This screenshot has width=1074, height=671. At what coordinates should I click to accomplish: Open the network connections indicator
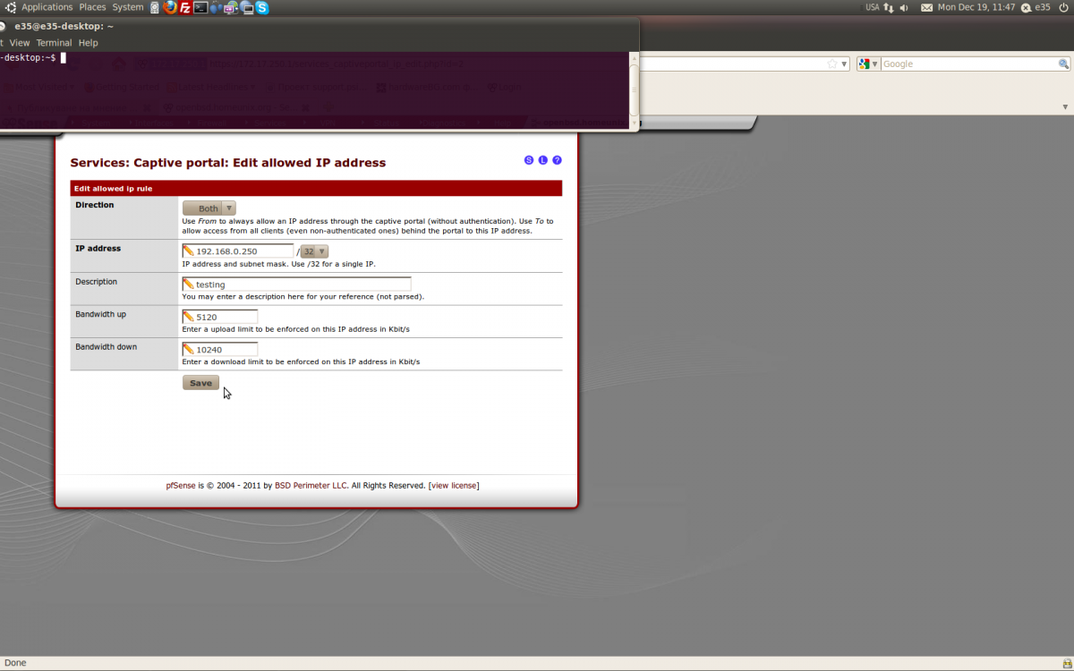point(889,7)
